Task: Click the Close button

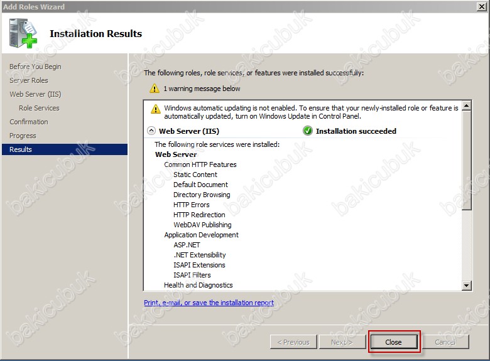Action: (393, 342)
